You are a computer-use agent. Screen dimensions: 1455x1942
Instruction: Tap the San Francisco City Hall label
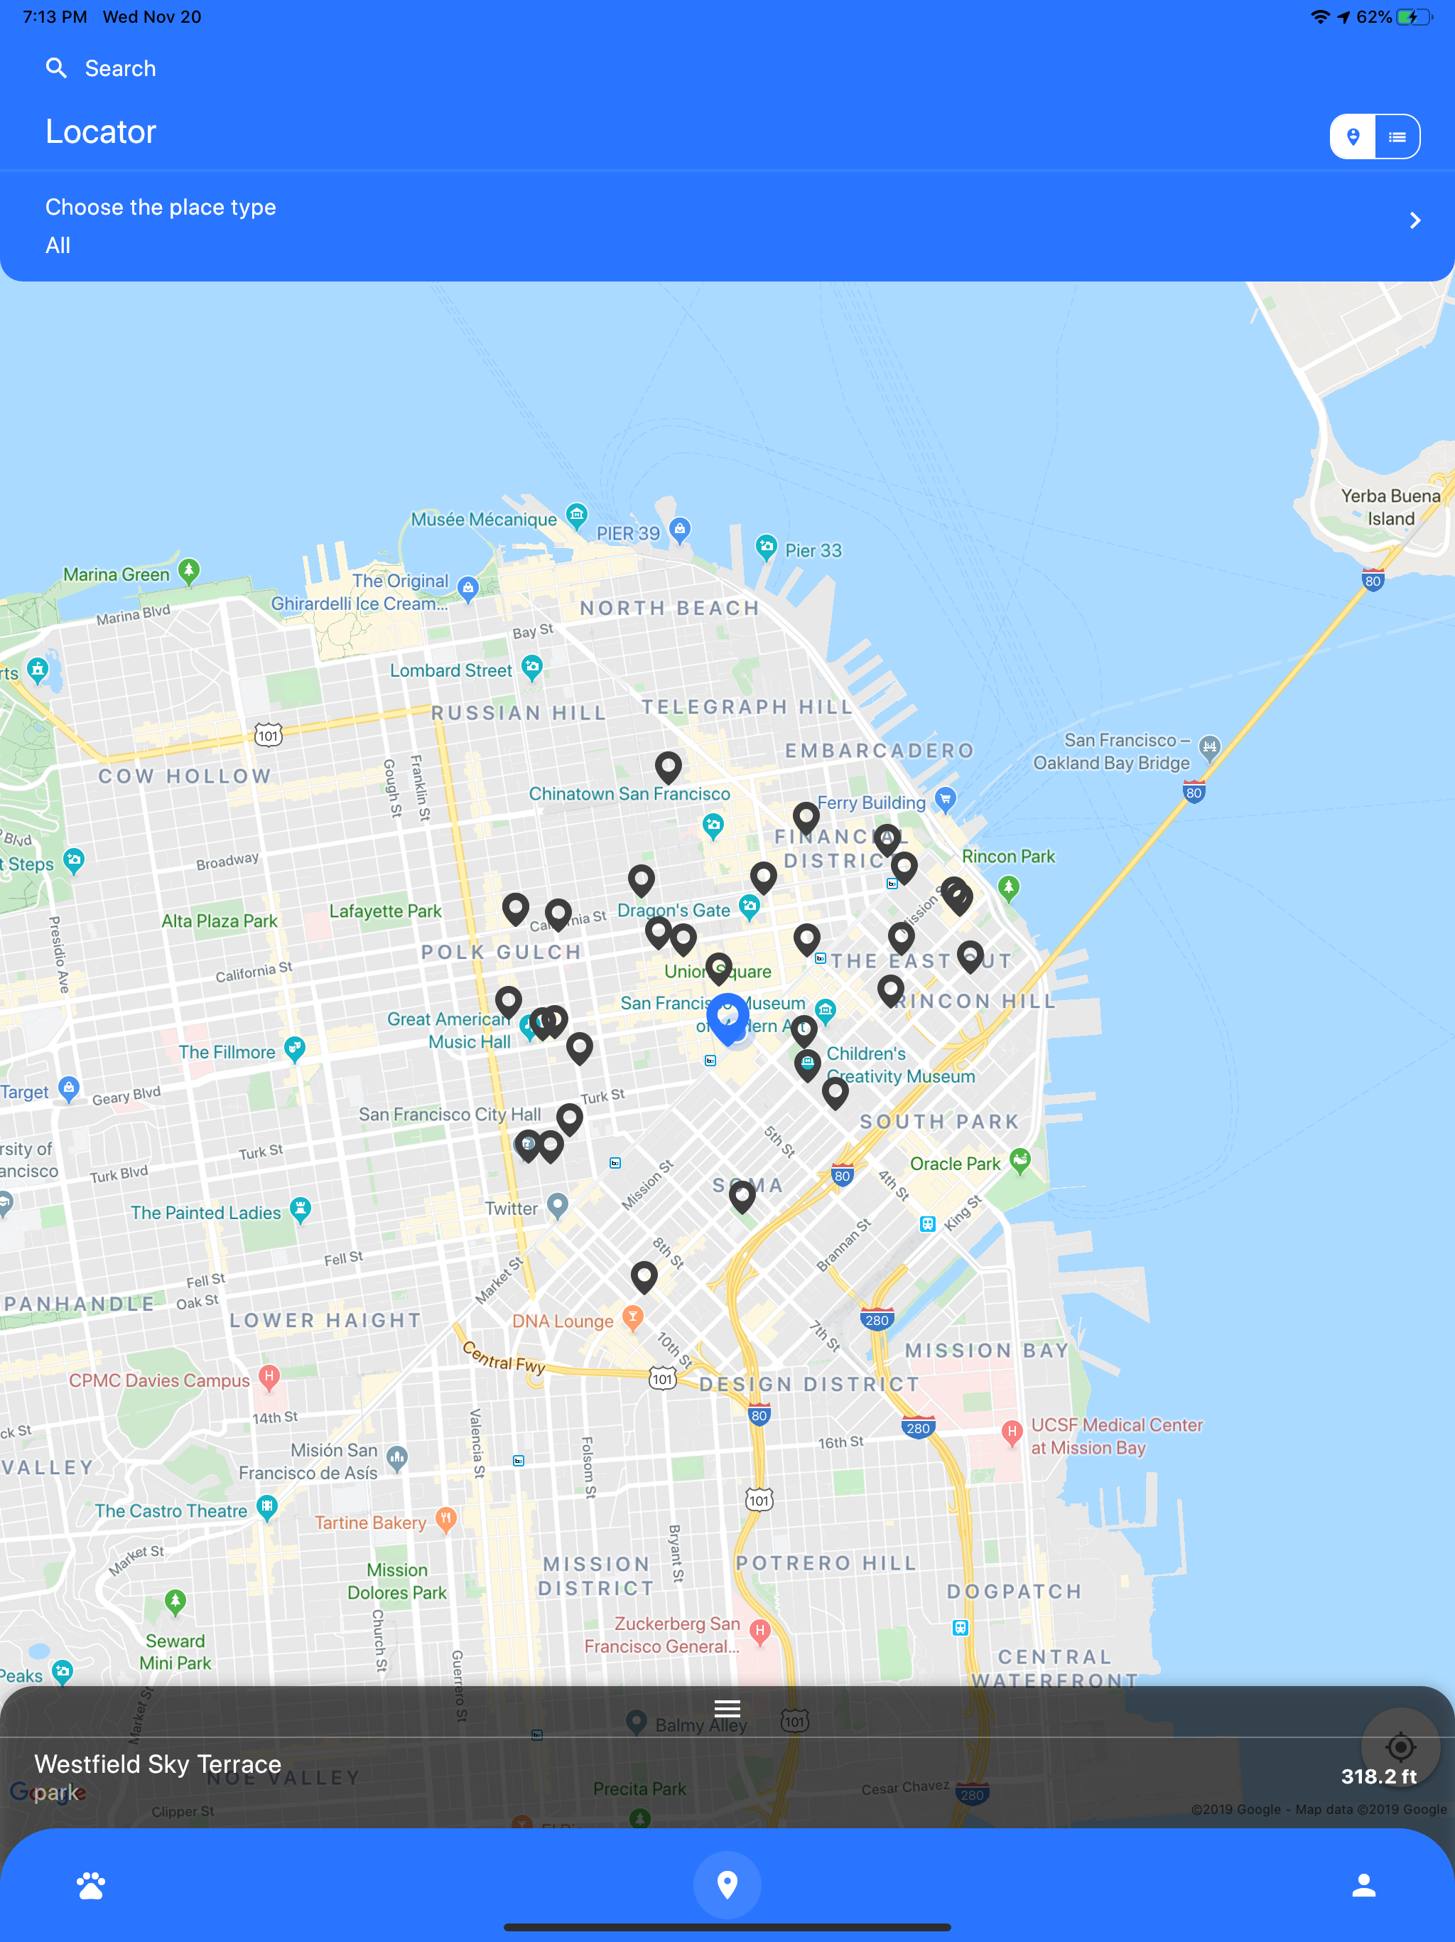point(449,1114)
